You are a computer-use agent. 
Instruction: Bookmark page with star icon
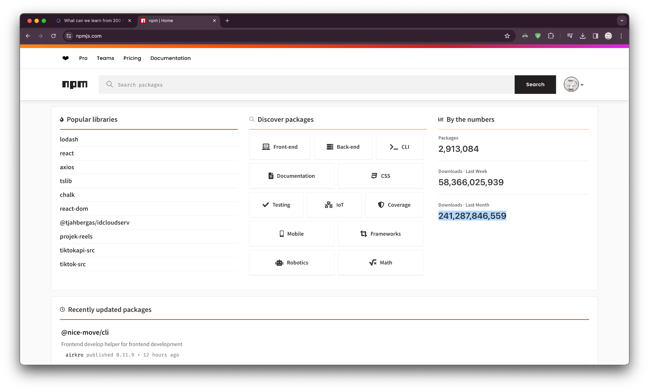(x=507, y=36)
